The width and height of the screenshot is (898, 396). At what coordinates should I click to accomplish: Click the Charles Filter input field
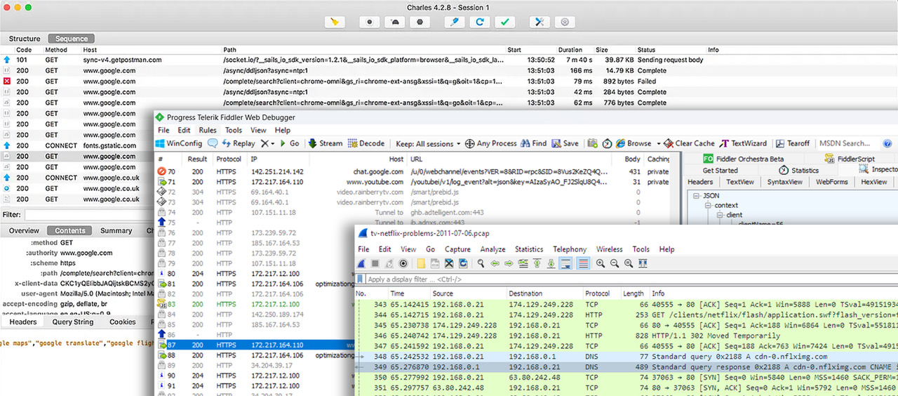[x=89, y=214]
